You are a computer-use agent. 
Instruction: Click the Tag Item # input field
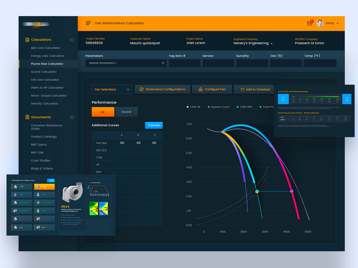pyautogui.click(x=183, y=63)
